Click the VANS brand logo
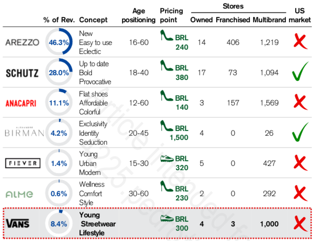The height and width of the screenshot is (241, 315). pyautogui.click(x=17, y=224)
